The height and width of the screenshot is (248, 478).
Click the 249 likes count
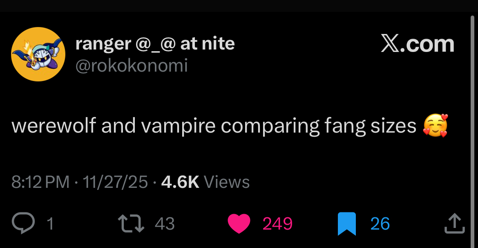[277, 224]
